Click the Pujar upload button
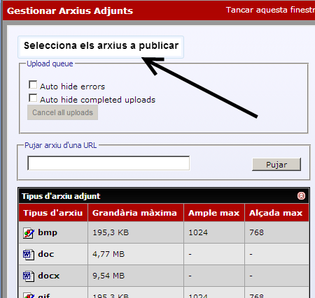Image resolution: width=315 pixels, height=298 pixels. click(x=276, y=165)
